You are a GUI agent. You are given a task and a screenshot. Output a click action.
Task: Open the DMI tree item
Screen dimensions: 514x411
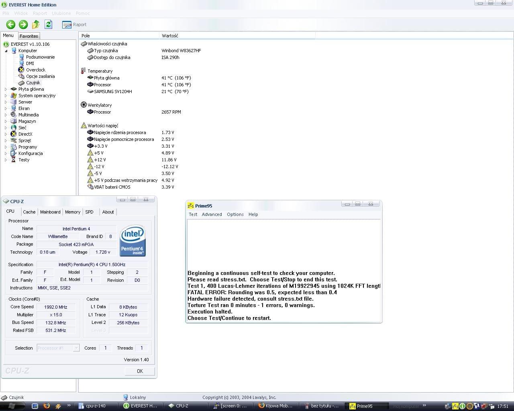[30, 63]
